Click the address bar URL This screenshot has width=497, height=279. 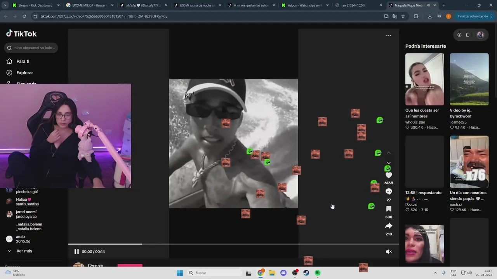point(104,16)
